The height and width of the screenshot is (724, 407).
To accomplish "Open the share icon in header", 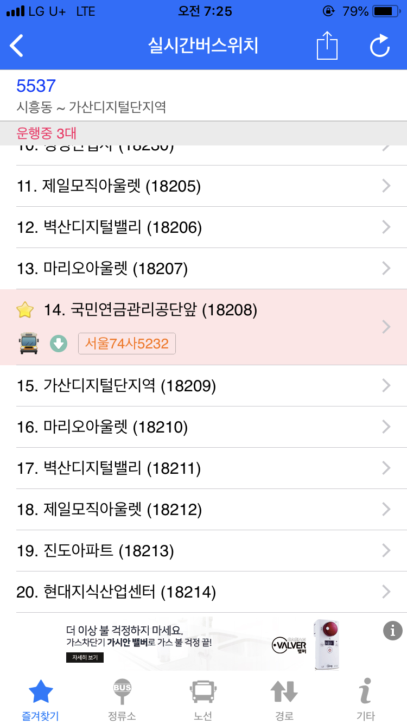I will tap(327, 46).
